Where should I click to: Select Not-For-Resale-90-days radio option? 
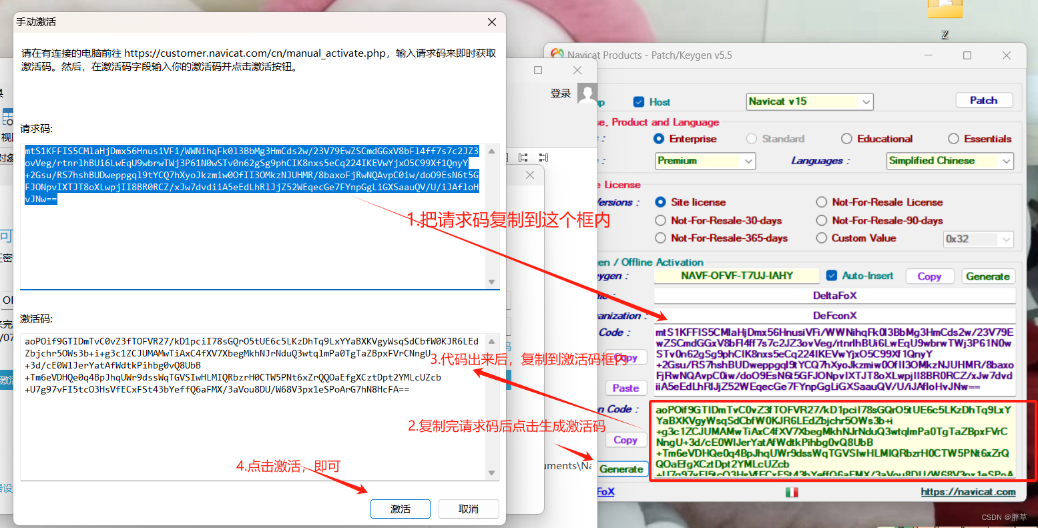click(x=821, y=220)
